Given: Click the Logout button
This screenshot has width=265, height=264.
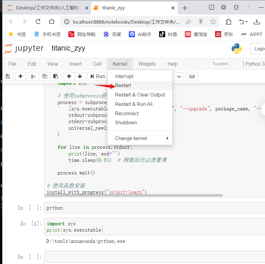Looking at the screenshot, I should click(x=259, y=49).
